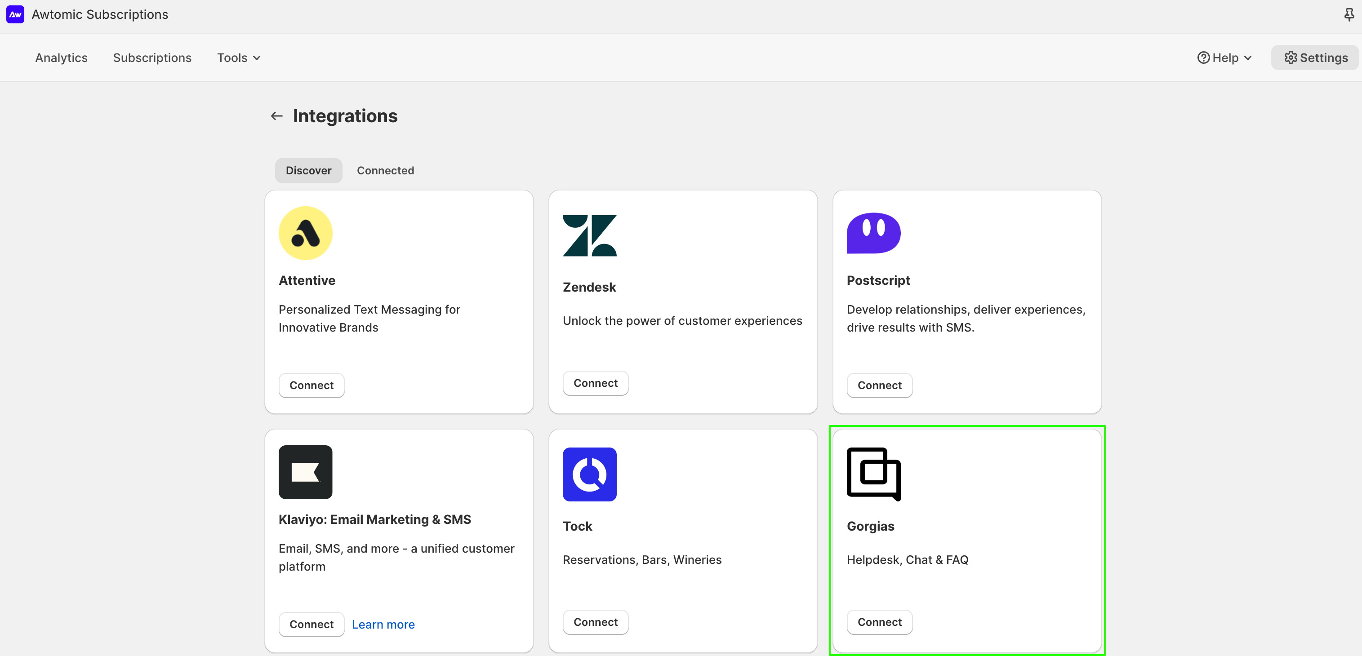
Task: Click the Tock card title
Action: pos(577,526)
